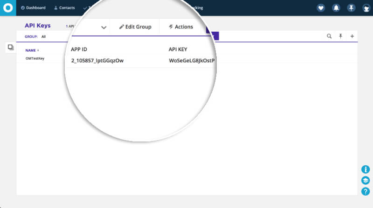Click the APP ID column header
Viewport: 373px width, 208px height.
tap(79, 49)
